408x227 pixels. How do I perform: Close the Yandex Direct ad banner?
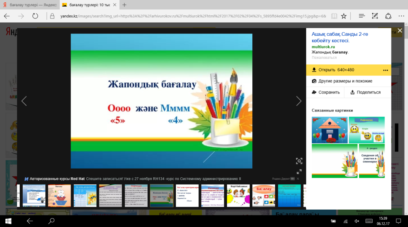point(298,179)
